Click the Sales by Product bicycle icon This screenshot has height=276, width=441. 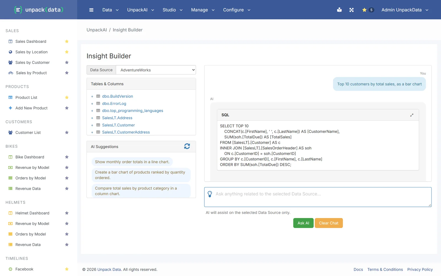click(11, 73)
